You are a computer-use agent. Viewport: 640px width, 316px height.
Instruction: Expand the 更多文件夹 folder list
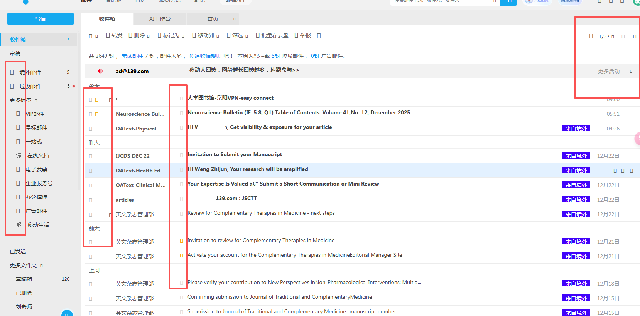(26, 265)
